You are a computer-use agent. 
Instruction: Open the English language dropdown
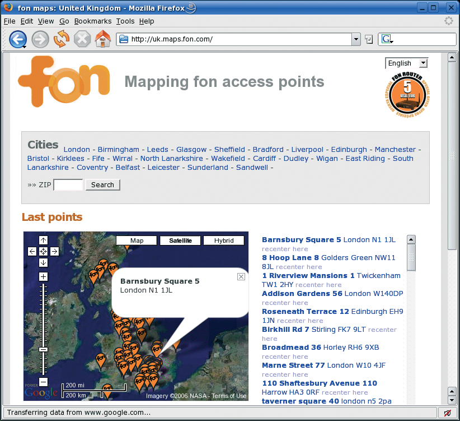tap(407, 63)
